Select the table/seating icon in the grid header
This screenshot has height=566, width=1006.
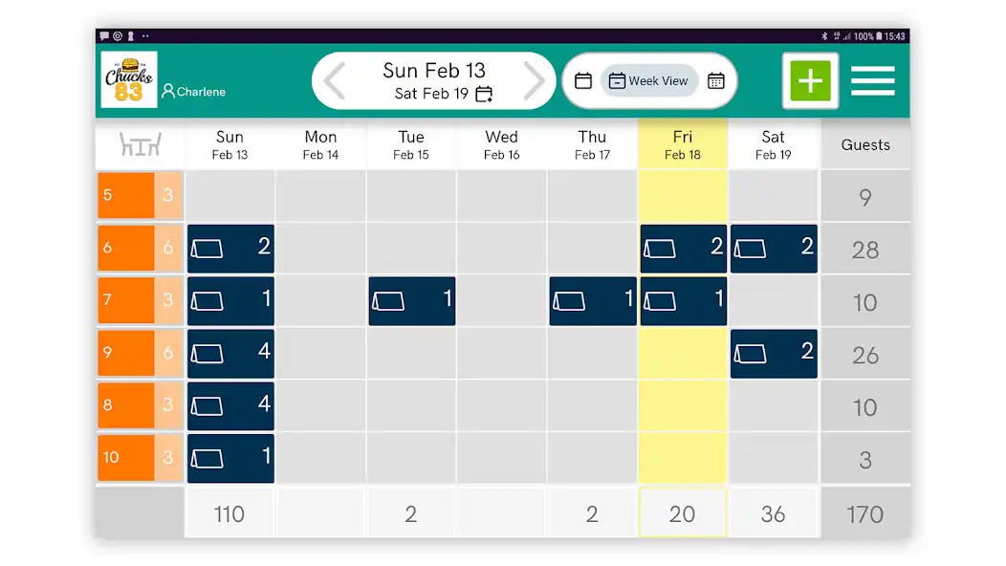click(140, 145)
